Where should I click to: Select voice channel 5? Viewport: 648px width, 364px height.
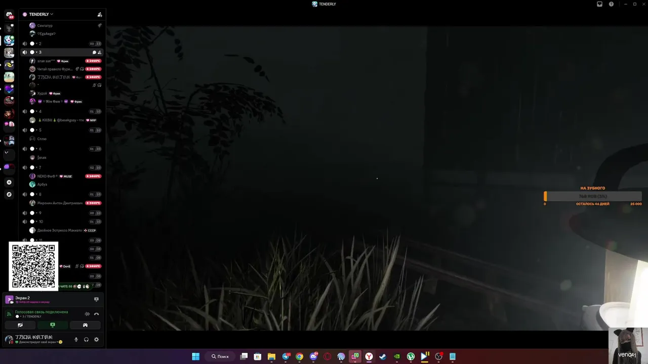pyautogui.click(x=61, y=130)
